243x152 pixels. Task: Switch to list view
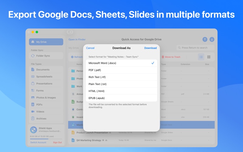coord(201,57)
